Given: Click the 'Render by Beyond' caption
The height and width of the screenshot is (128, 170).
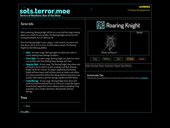Looking at the screenshot, I should 109,53.
